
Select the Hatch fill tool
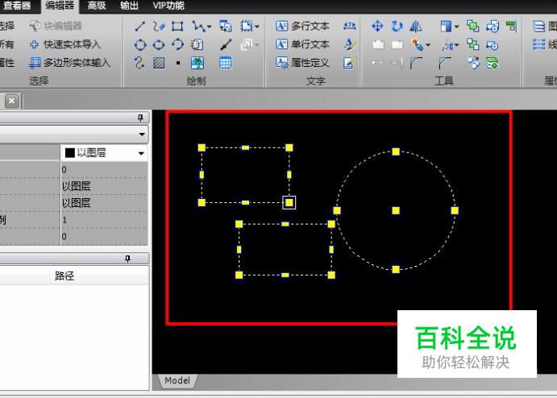(x=159, y=63)
